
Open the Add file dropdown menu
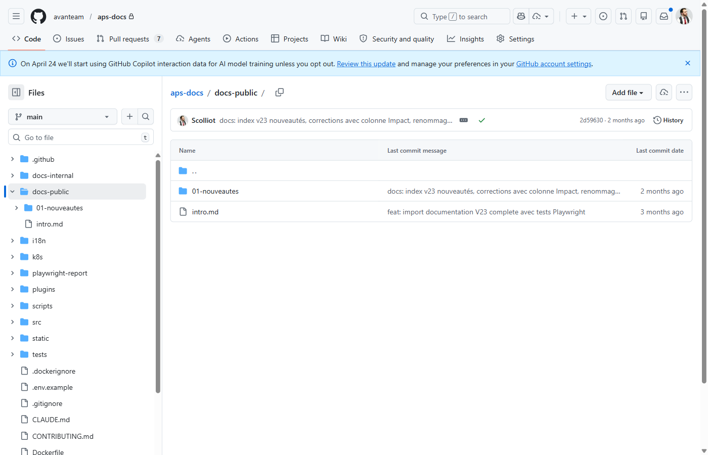click(628, 93)
